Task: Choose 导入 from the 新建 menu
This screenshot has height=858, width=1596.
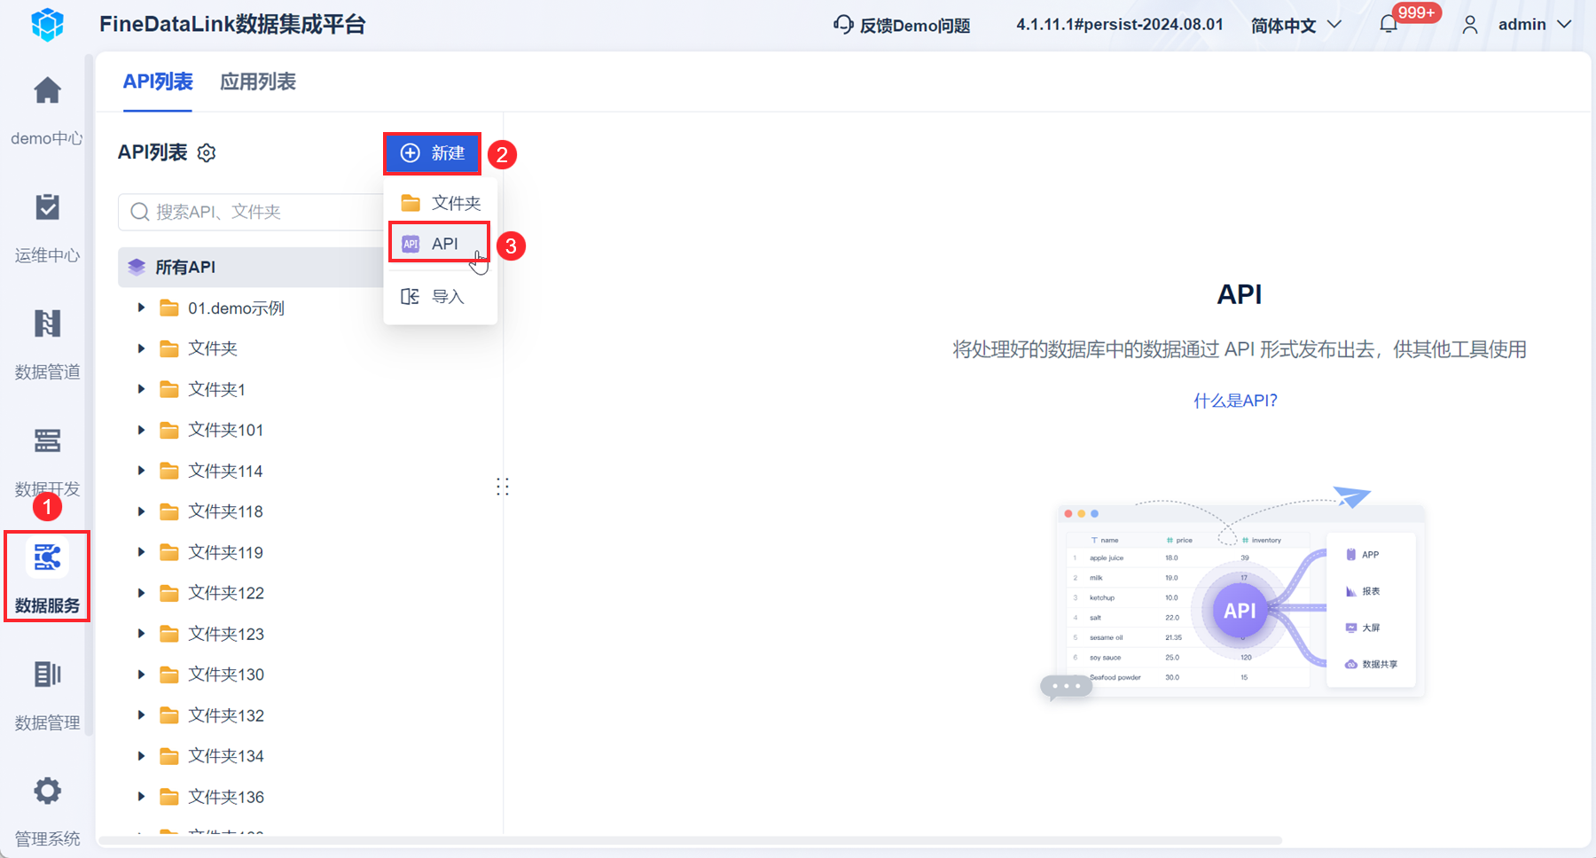Action: pyautogui.click(x=441, y=297)
